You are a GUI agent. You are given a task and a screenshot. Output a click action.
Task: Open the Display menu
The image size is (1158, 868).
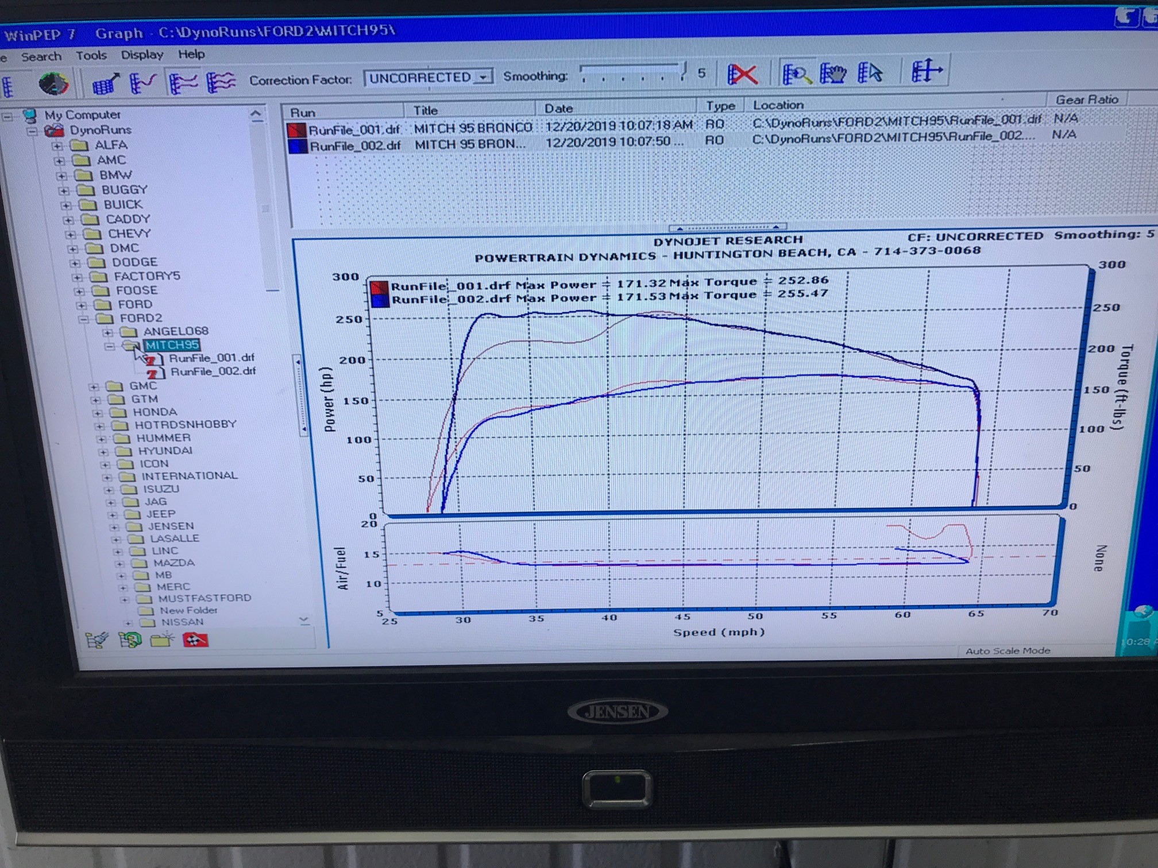(142, 55)
